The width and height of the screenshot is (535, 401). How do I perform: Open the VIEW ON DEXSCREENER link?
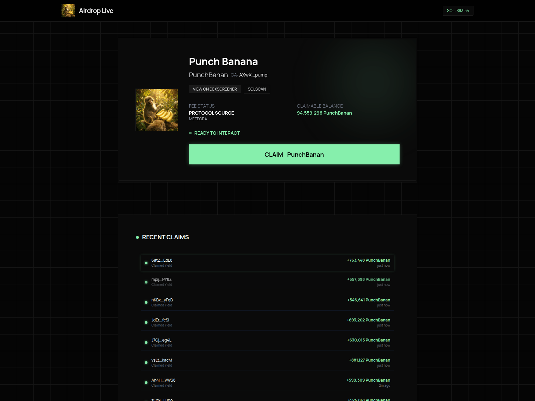click(x=215, y=89)
